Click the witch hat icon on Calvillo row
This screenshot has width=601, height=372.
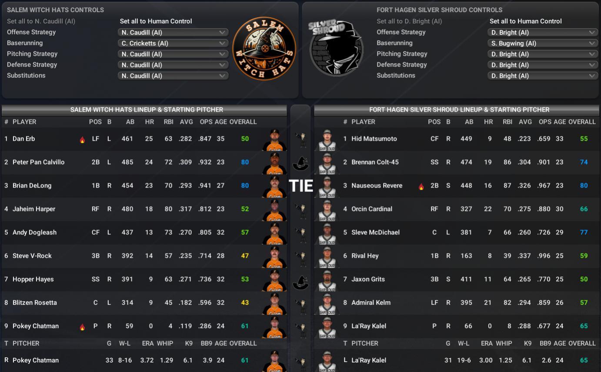[x=300, y=163]
